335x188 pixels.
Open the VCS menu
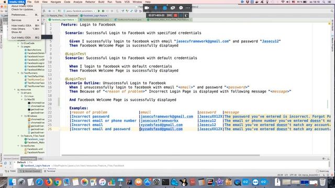click(127, 2)
